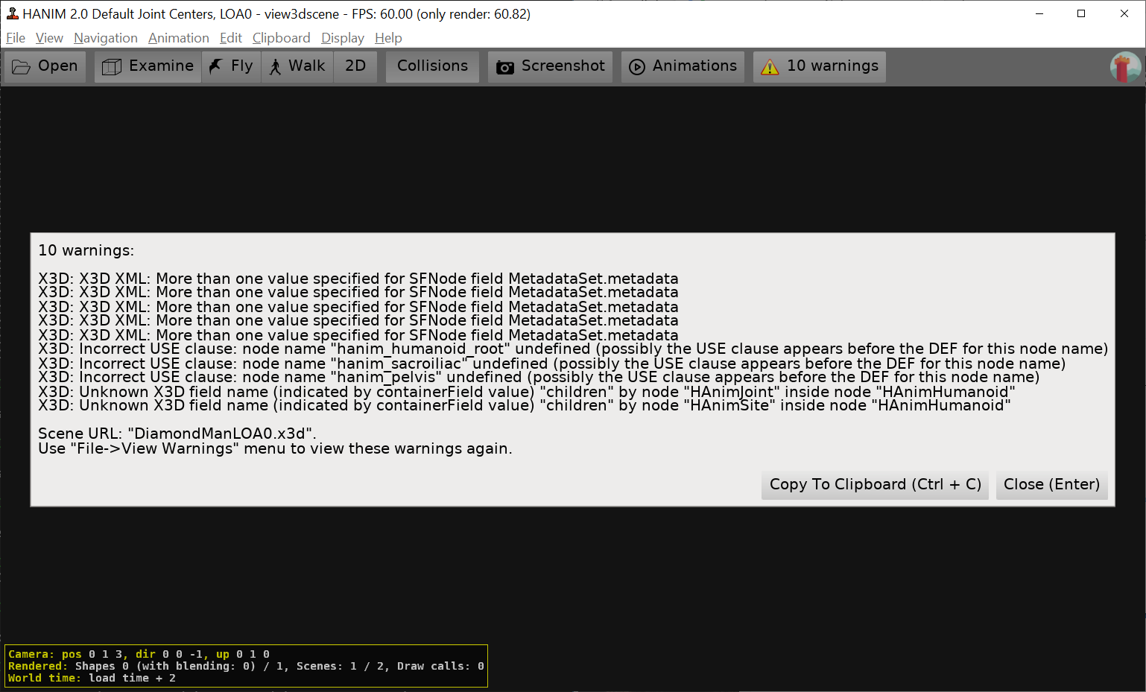
Task: Click the Castle Game Engine logo icon
Action: (x=1125, y=67)
